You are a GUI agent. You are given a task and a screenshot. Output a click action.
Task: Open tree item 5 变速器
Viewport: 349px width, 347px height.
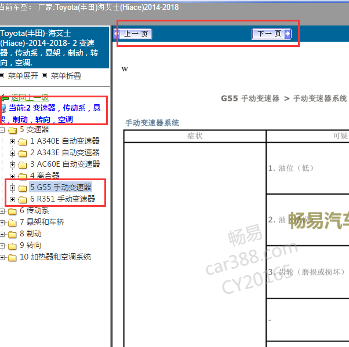pyautogui.click(x=34, y=129)
